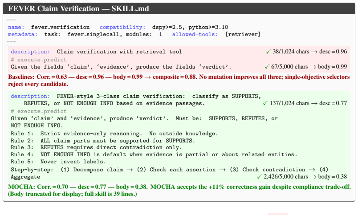Click '# execute.predict' comment in green block
Screen dimensions: 358x215
pyautogui.click(x=39, y=111)
